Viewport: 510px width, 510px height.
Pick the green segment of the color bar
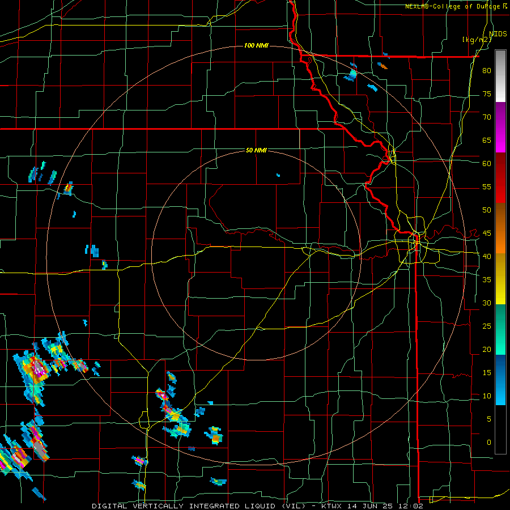pos(500,329)
